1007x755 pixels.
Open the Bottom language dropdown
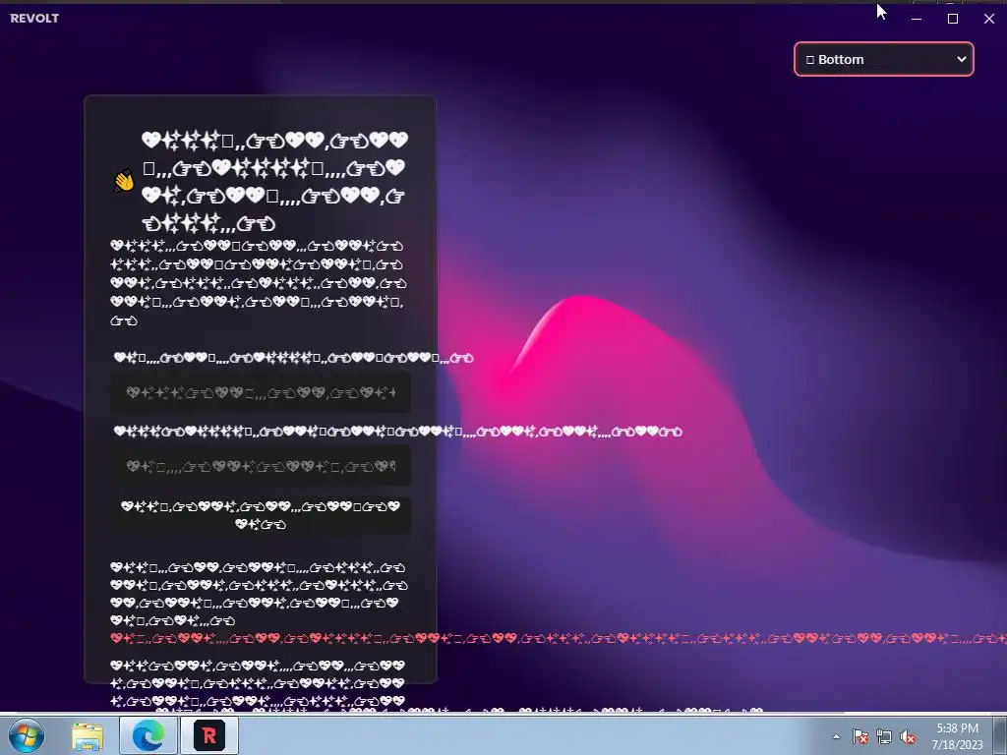(884, 59)
